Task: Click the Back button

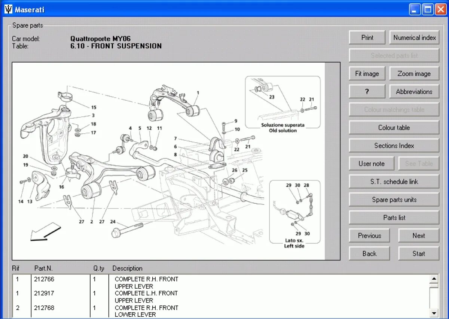Action: point(369,253)
